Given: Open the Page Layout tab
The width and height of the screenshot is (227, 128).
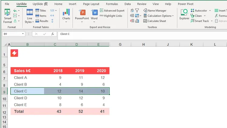Looking at the screenshot, I should [x=91, y=4].
